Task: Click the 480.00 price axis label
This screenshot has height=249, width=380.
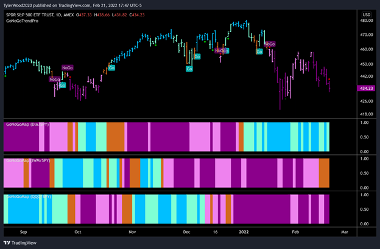Action: [367, 21]
